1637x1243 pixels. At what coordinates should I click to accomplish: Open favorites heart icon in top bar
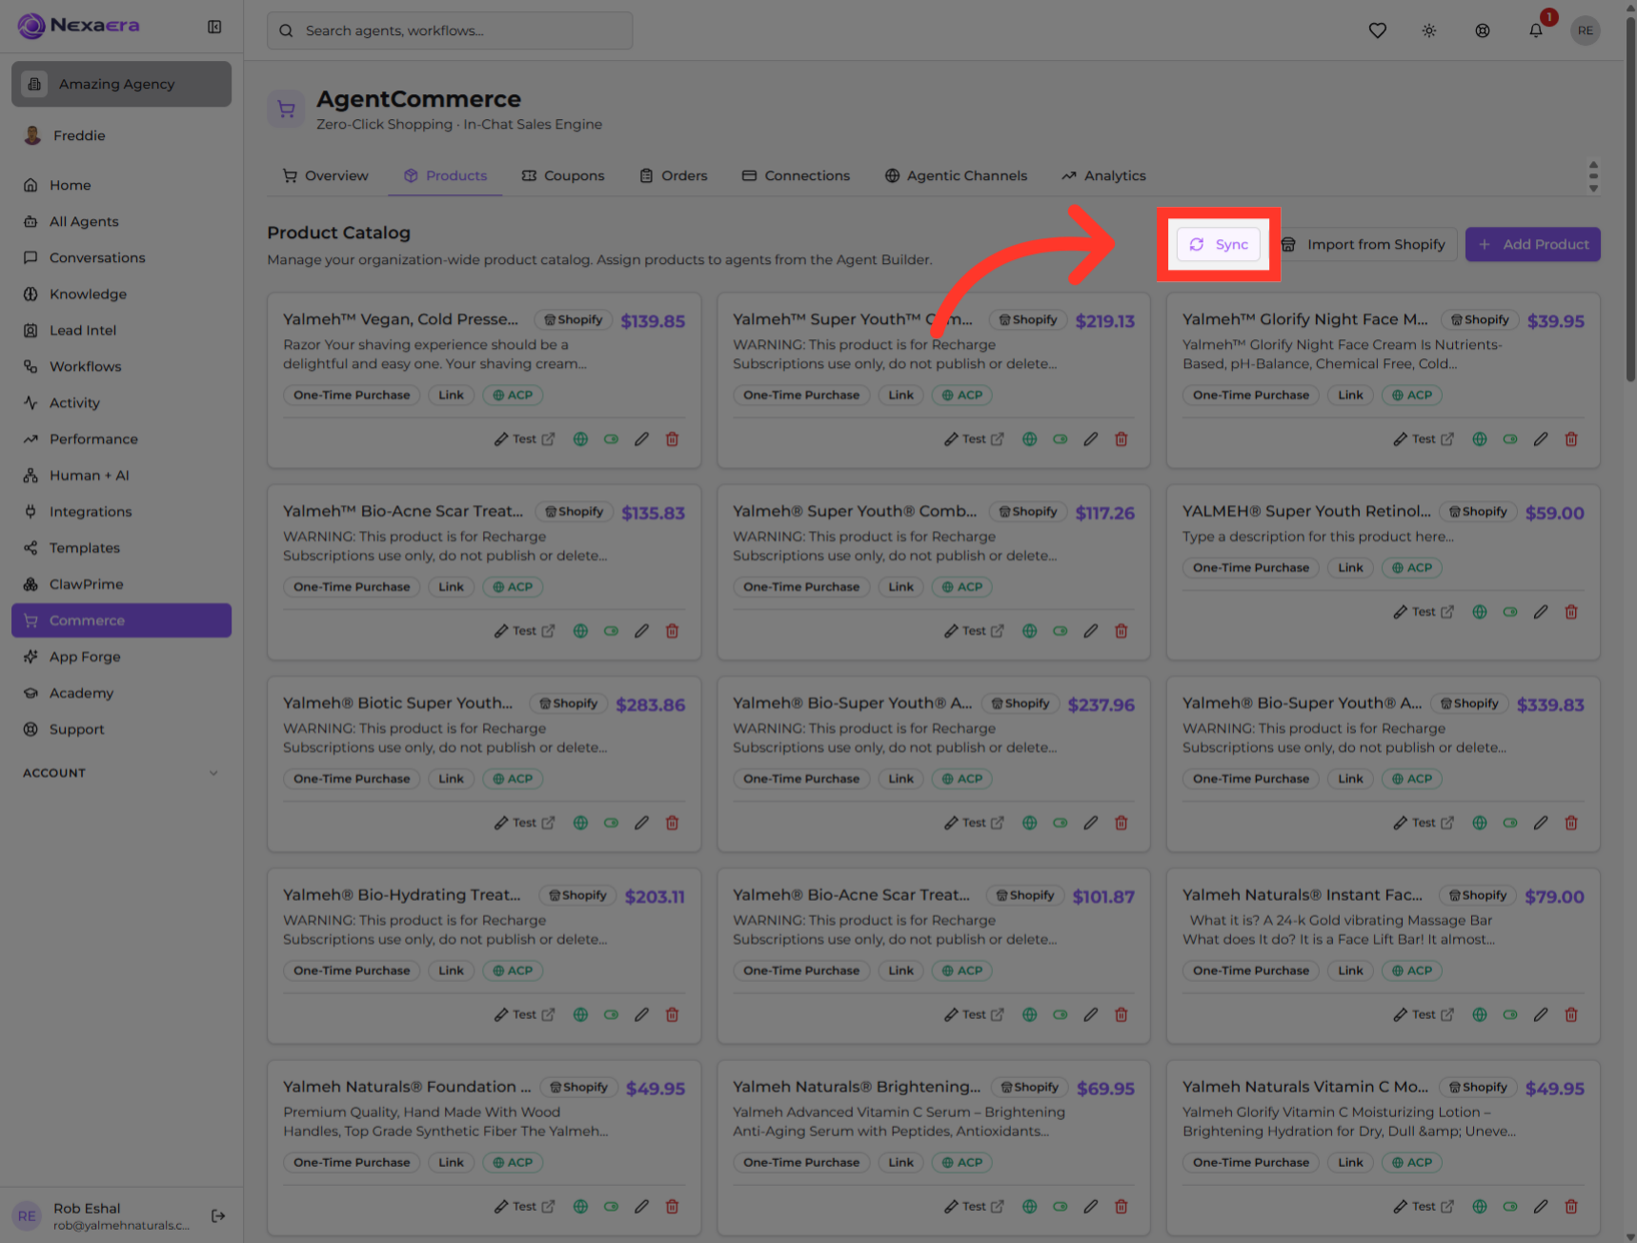pos(1377,31)
